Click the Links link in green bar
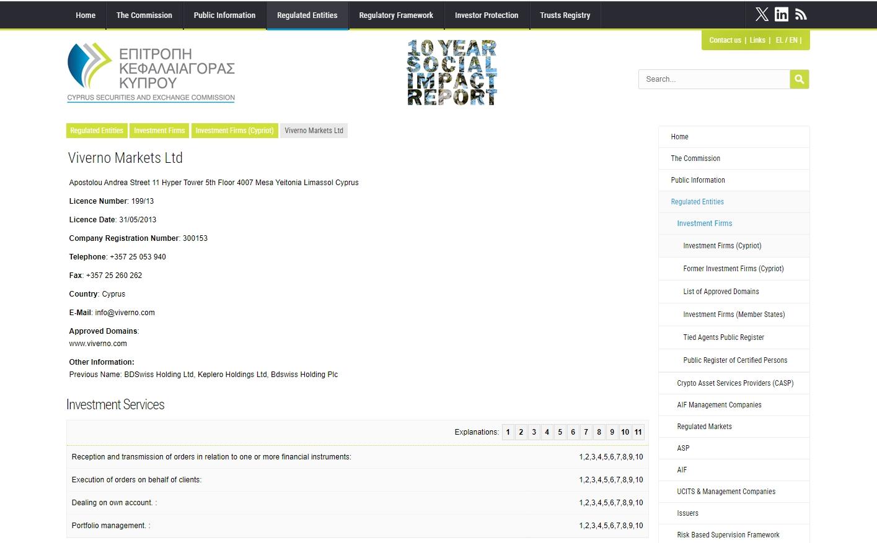This screenshot has width=877, height=543. point(757,40)
